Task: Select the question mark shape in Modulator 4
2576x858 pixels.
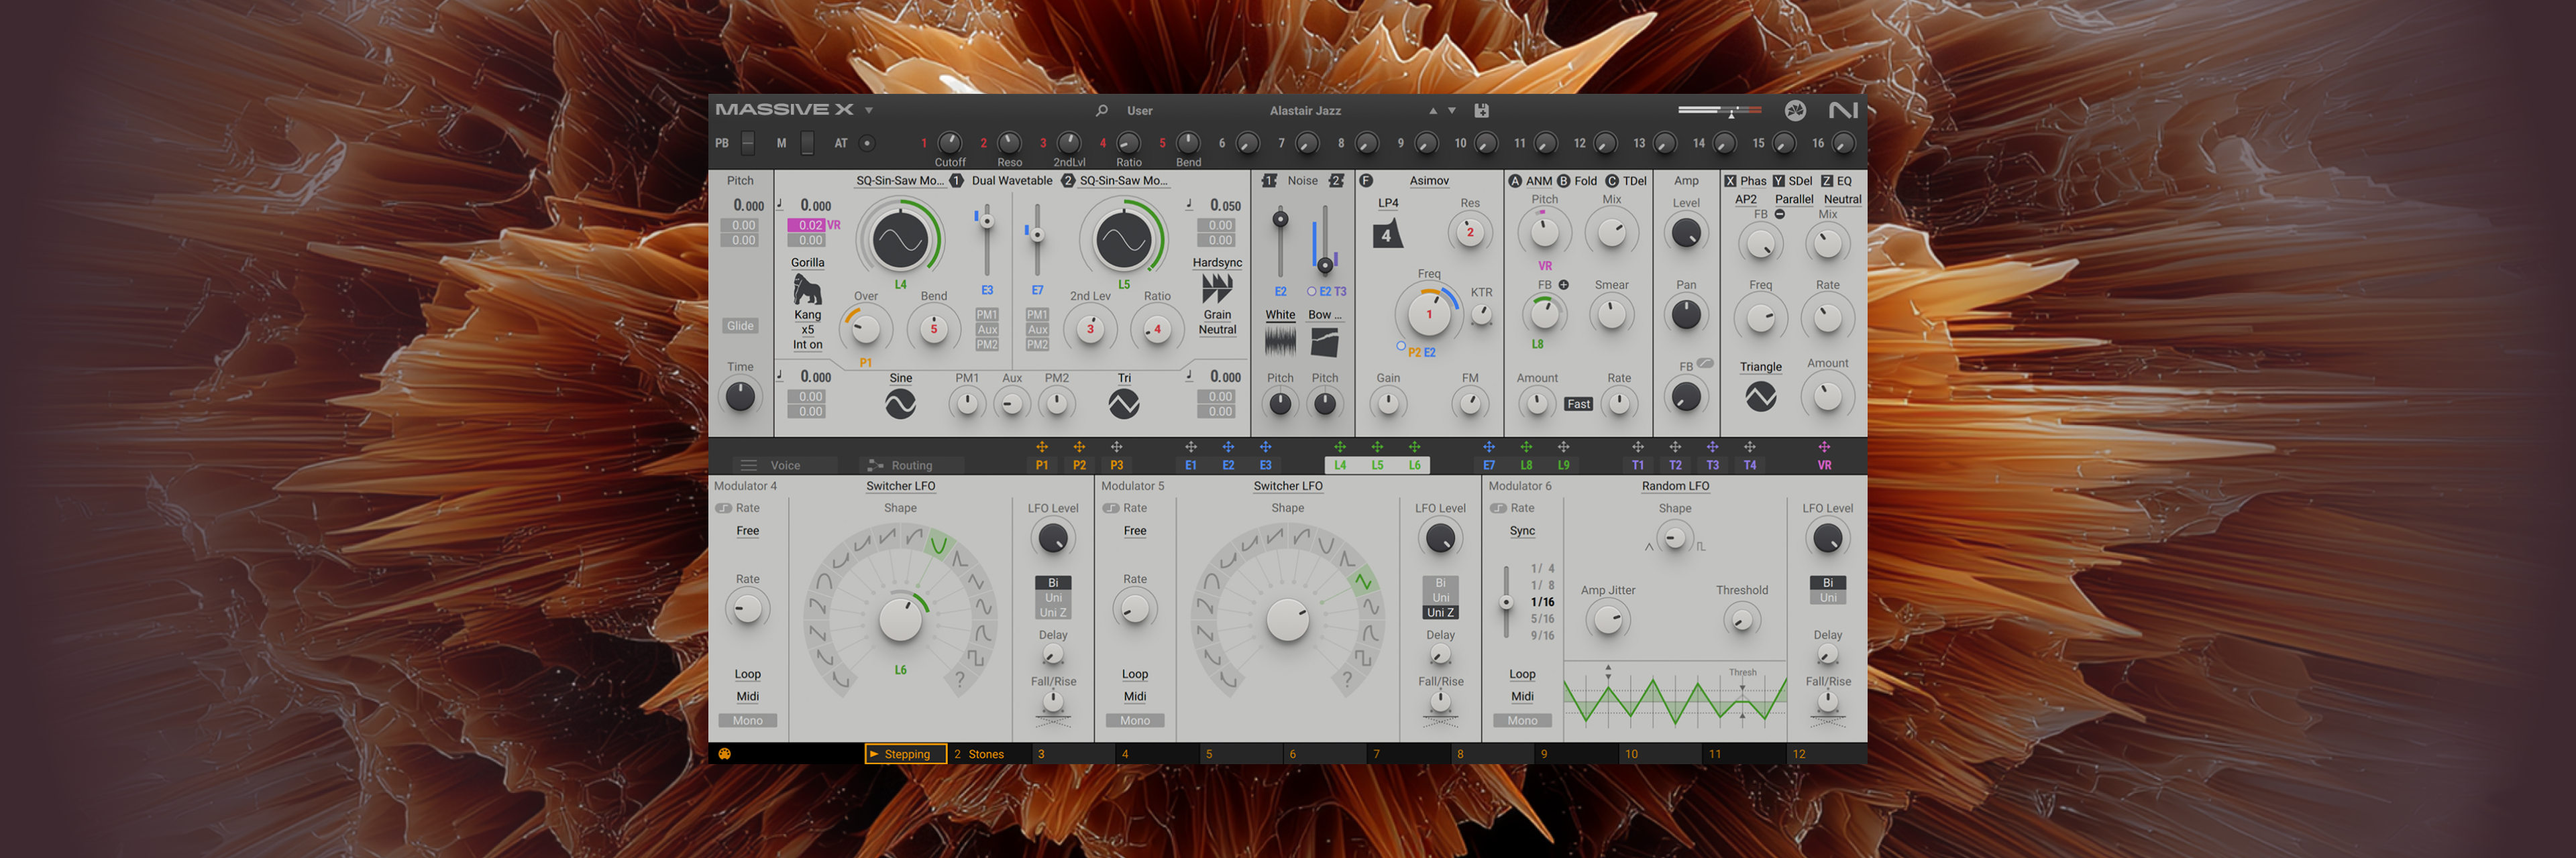Action: pyautogui.click(x=960, y=679)
